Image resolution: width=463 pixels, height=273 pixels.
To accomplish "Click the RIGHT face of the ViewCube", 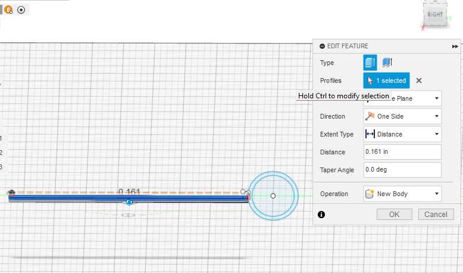I will (x=435, y=15).
